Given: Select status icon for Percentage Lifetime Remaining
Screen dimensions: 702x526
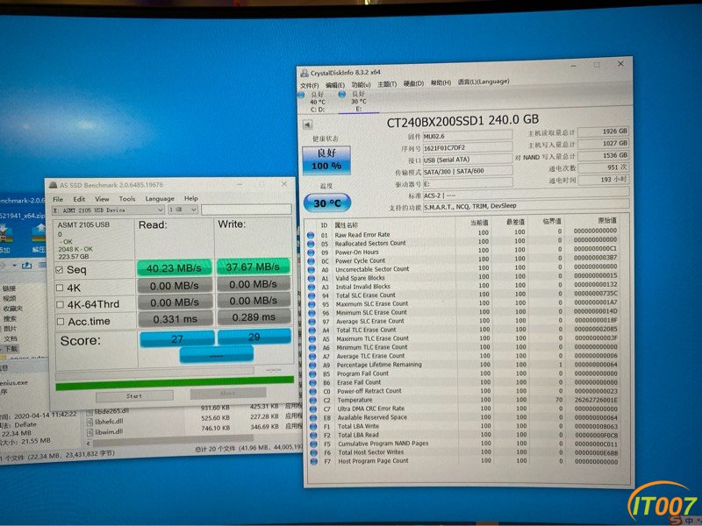Looking at the screenshot, I should 313,366.
